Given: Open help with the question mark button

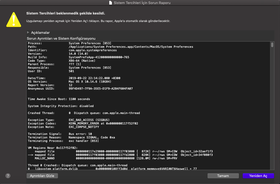Looking at the screenshot, I should (x=8, y=176).
